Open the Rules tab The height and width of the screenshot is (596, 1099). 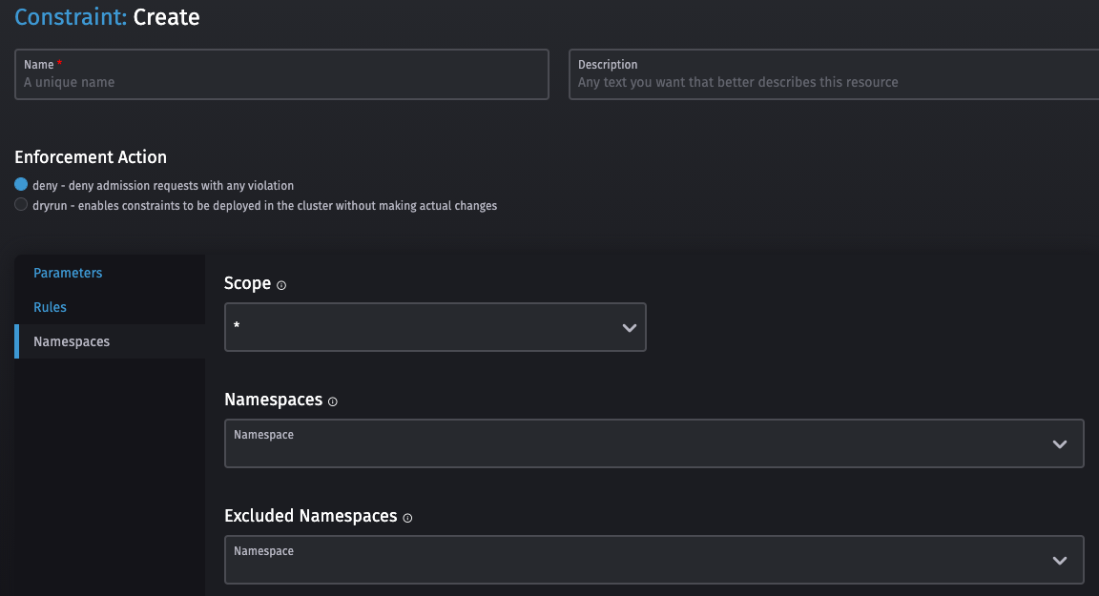click(x=50, y=307)
